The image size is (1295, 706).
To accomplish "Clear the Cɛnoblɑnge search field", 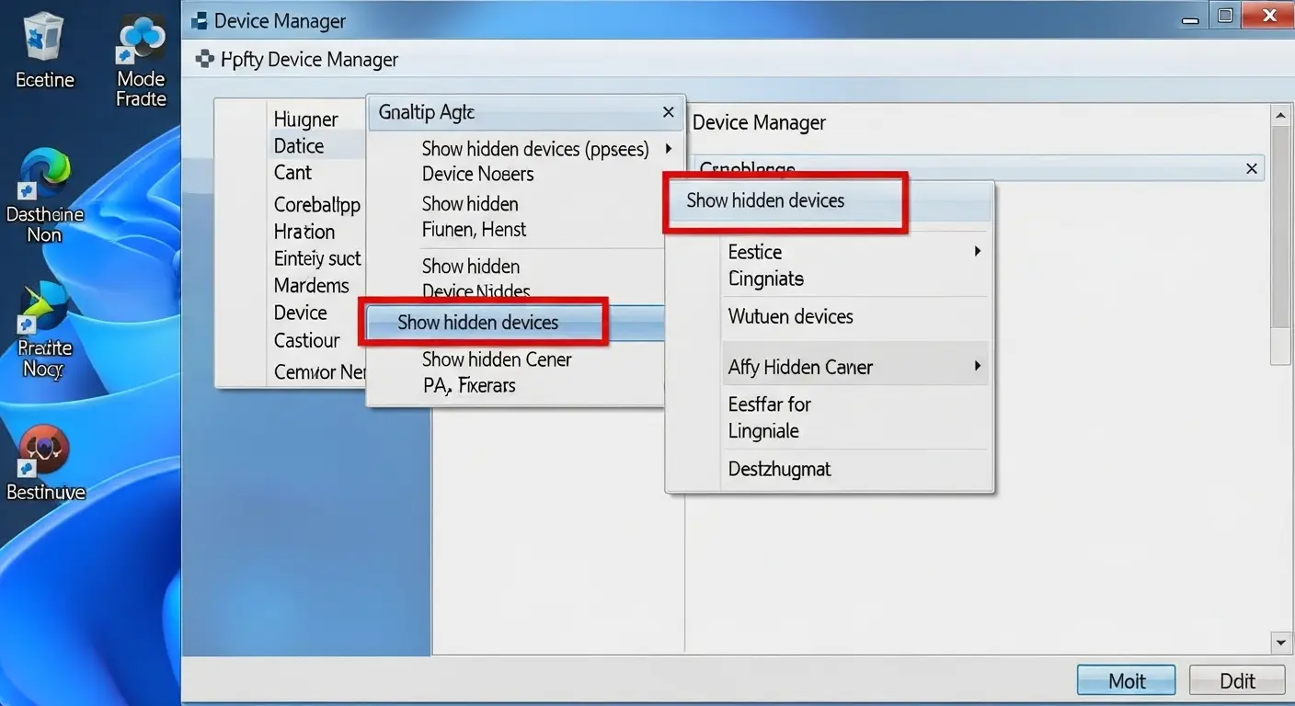I will [x=1251, y=168].
